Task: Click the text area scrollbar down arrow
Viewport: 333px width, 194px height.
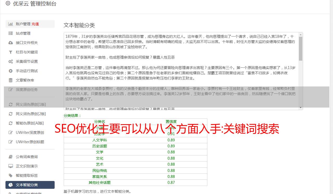Action: [300, 108]
